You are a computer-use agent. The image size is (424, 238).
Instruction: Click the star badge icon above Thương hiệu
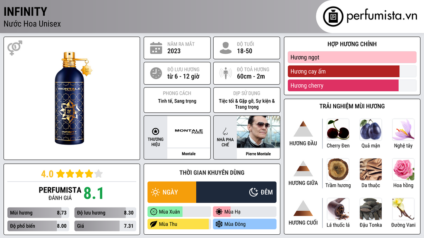tap(156, 131)
